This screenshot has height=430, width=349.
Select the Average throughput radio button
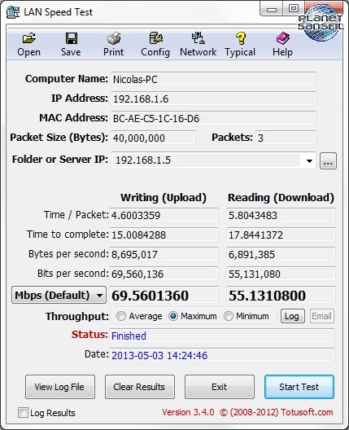pyautogui.click(x=120, y=316)
